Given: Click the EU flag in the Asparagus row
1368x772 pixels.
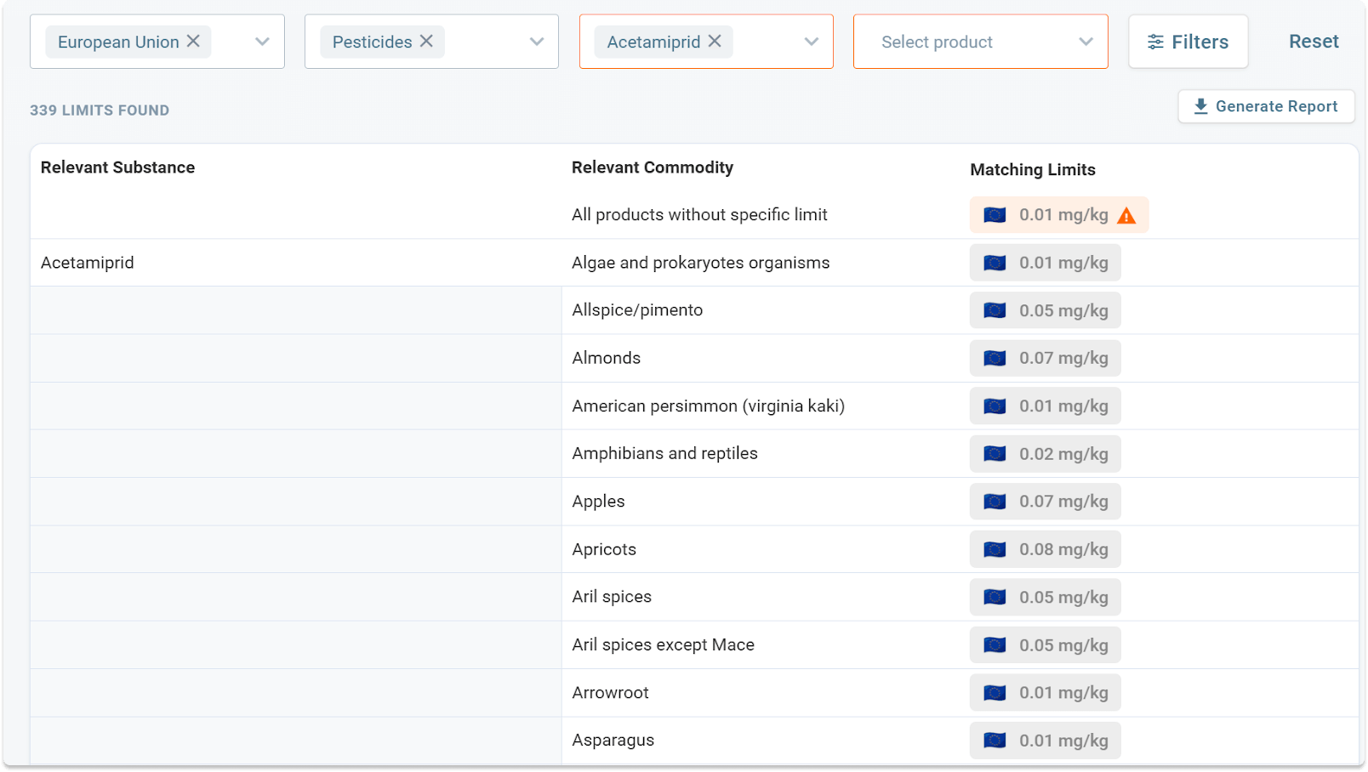Looking at the screenshot, I should pos(995,741).
